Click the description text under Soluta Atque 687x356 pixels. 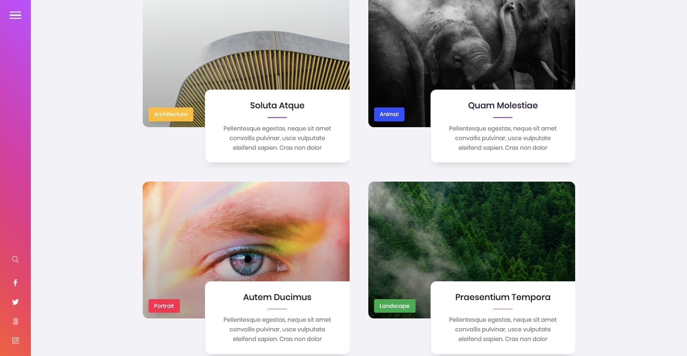tap(277, 138)
